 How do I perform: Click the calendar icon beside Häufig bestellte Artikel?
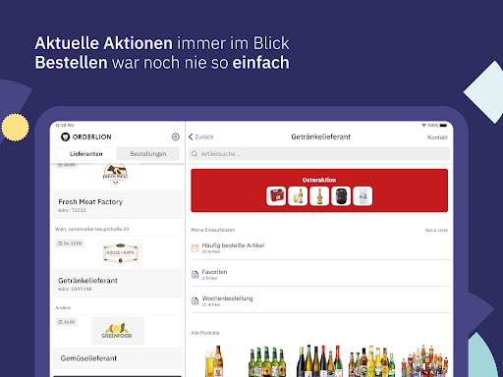point(195,248)
